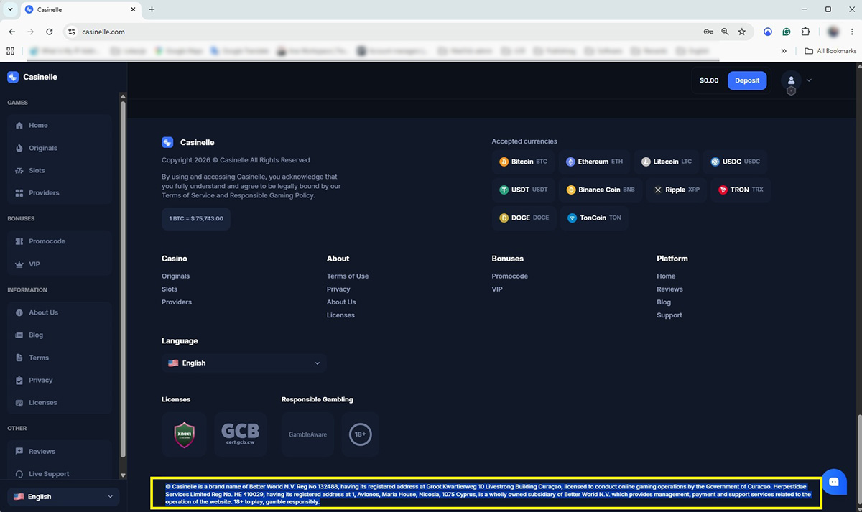Open VIP in the sidebar
This screenshot has height=512, width=862.
[61, 264]
